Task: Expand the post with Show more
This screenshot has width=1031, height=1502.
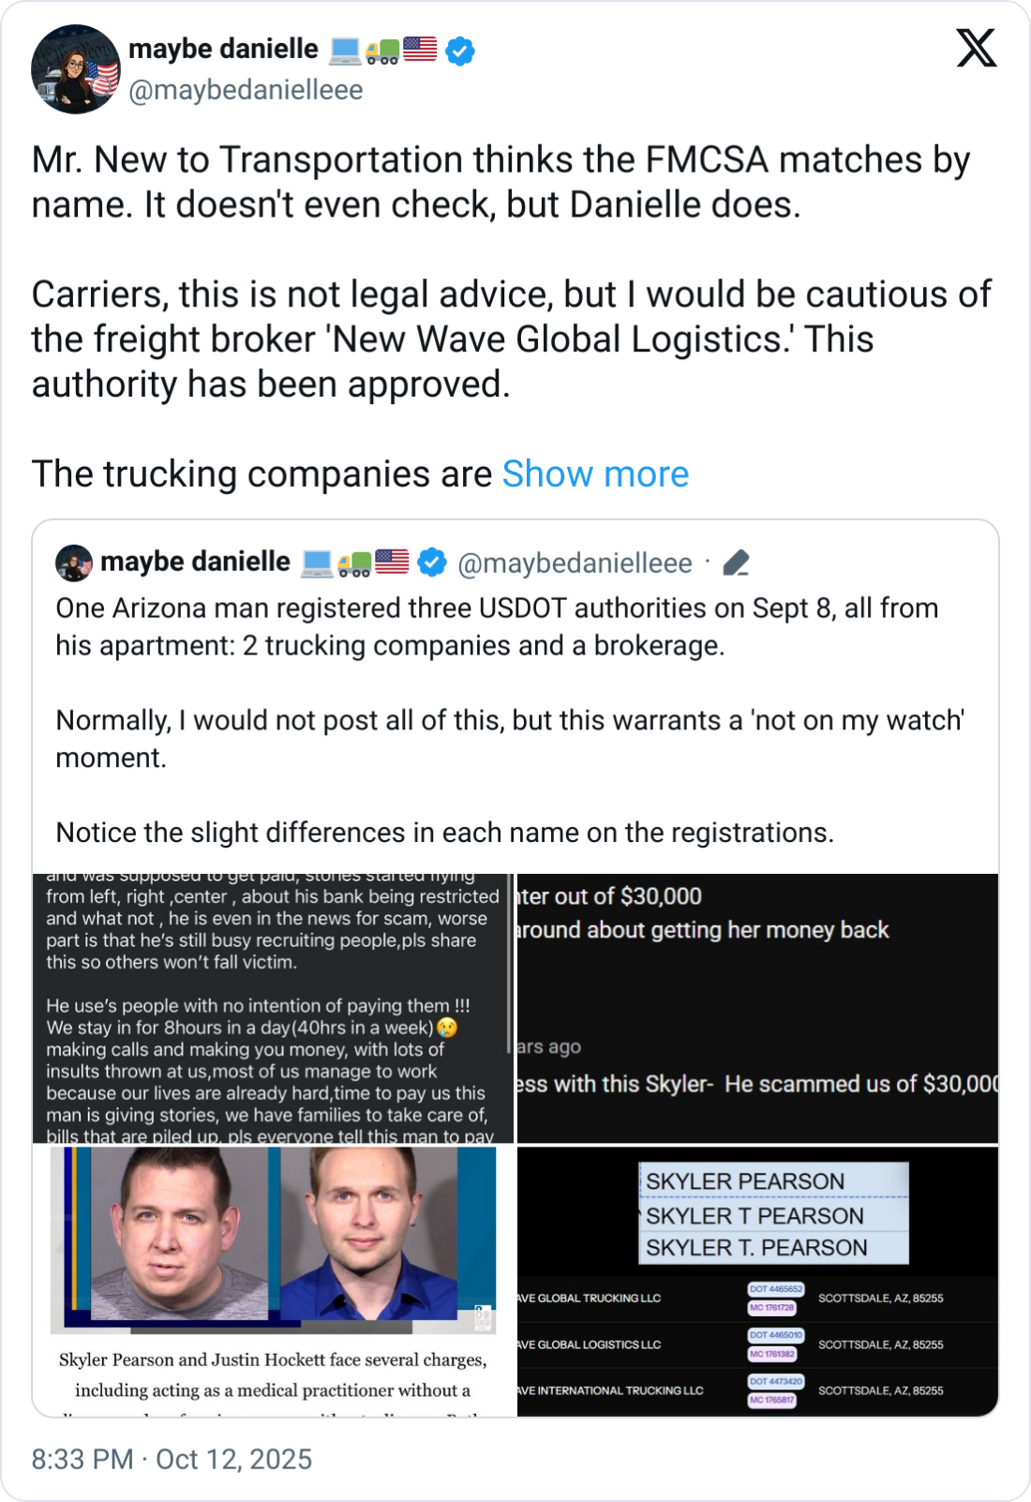Action: [595, 474]
